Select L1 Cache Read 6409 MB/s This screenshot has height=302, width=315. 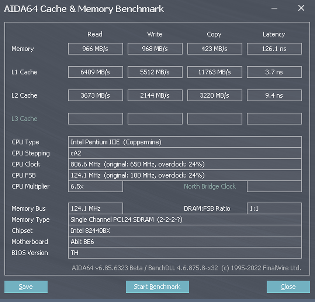95,72
